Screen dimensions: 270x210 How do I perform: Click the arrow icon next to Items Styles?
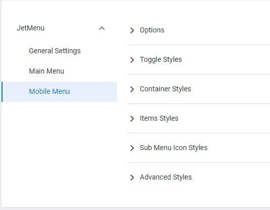tap(132, 119)
